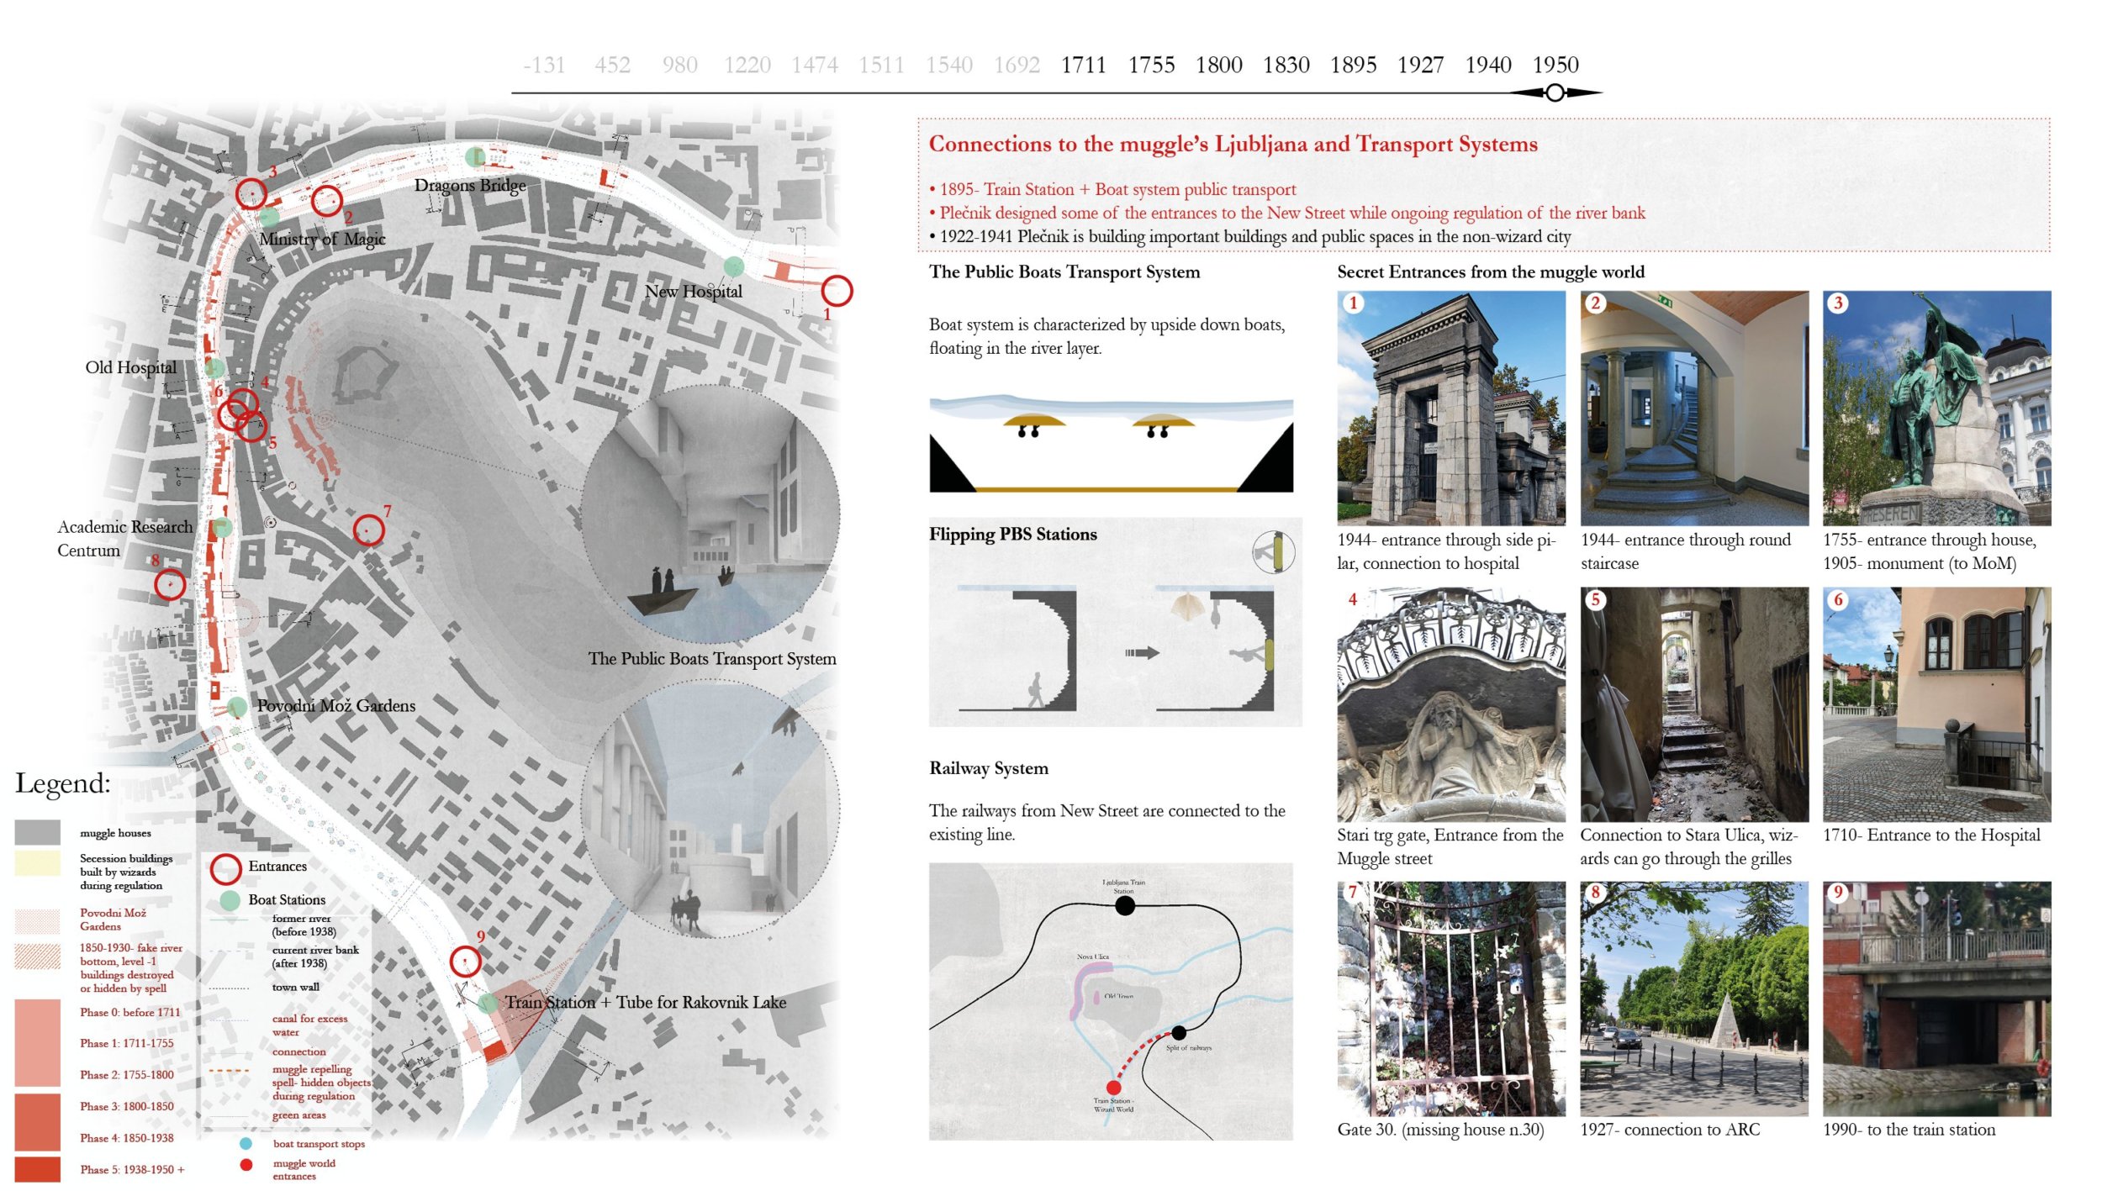Click the blue boat transport stops legend dot
The height and width of the screenshot is (1191, 2102).
click(246, 1143)
